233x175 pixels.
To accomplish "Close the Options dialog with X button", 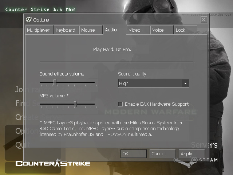I will tap(204, 20).
